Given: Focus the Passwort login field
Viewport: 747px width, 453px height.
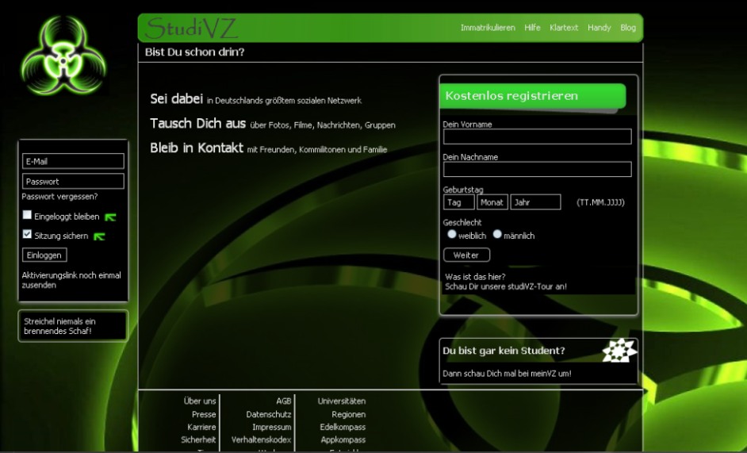Looking at the screenshot, I should [73, 181].
